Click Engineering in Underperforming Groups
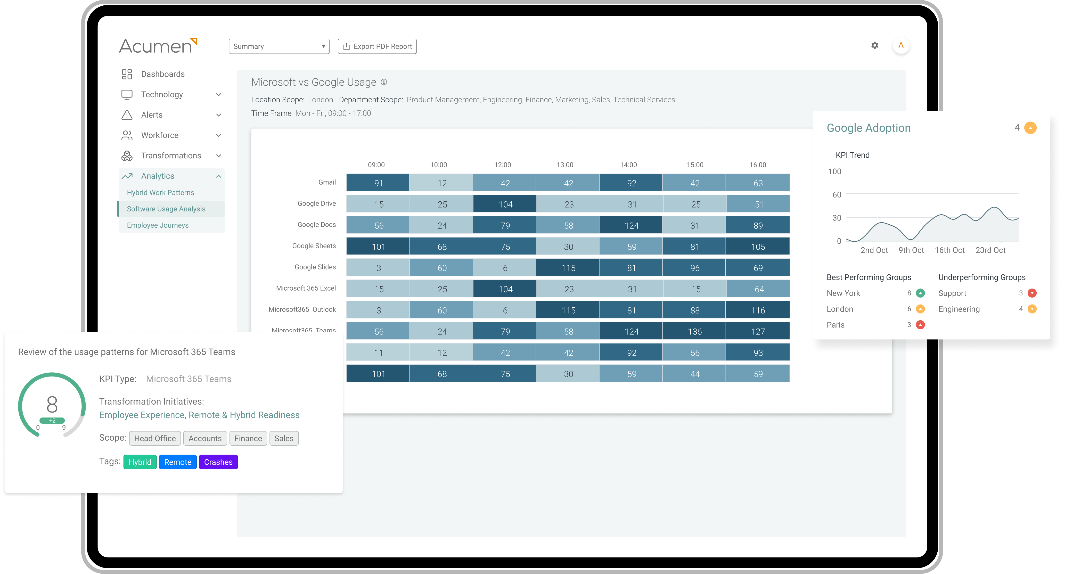 pos(959,309)
